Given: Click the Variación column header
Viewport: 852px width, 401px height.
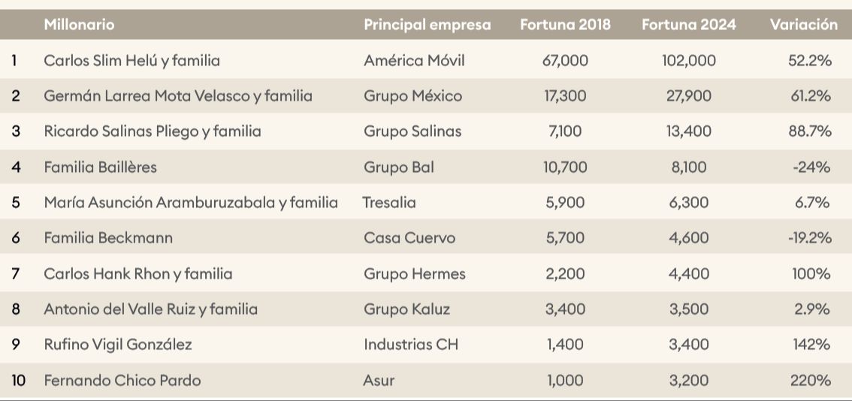Looking at the screenshot, I should pyautogui.click(x=803, y=25).
